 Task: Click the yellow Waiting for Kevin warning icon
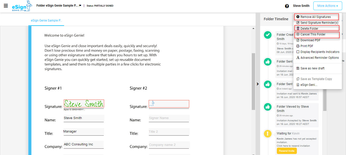268,133
